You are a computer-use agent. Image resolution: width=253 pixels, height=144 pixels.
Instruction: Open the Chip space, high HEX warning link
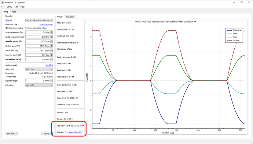(x=73, y=132)
